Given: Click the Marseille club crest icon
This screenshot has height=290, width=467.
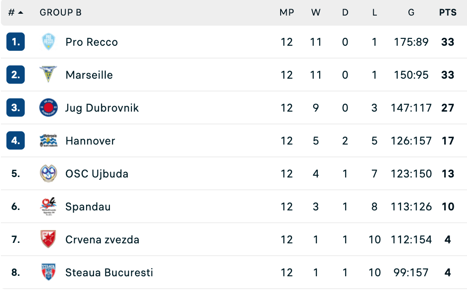Looking at the screenshot, I should 48,75.
